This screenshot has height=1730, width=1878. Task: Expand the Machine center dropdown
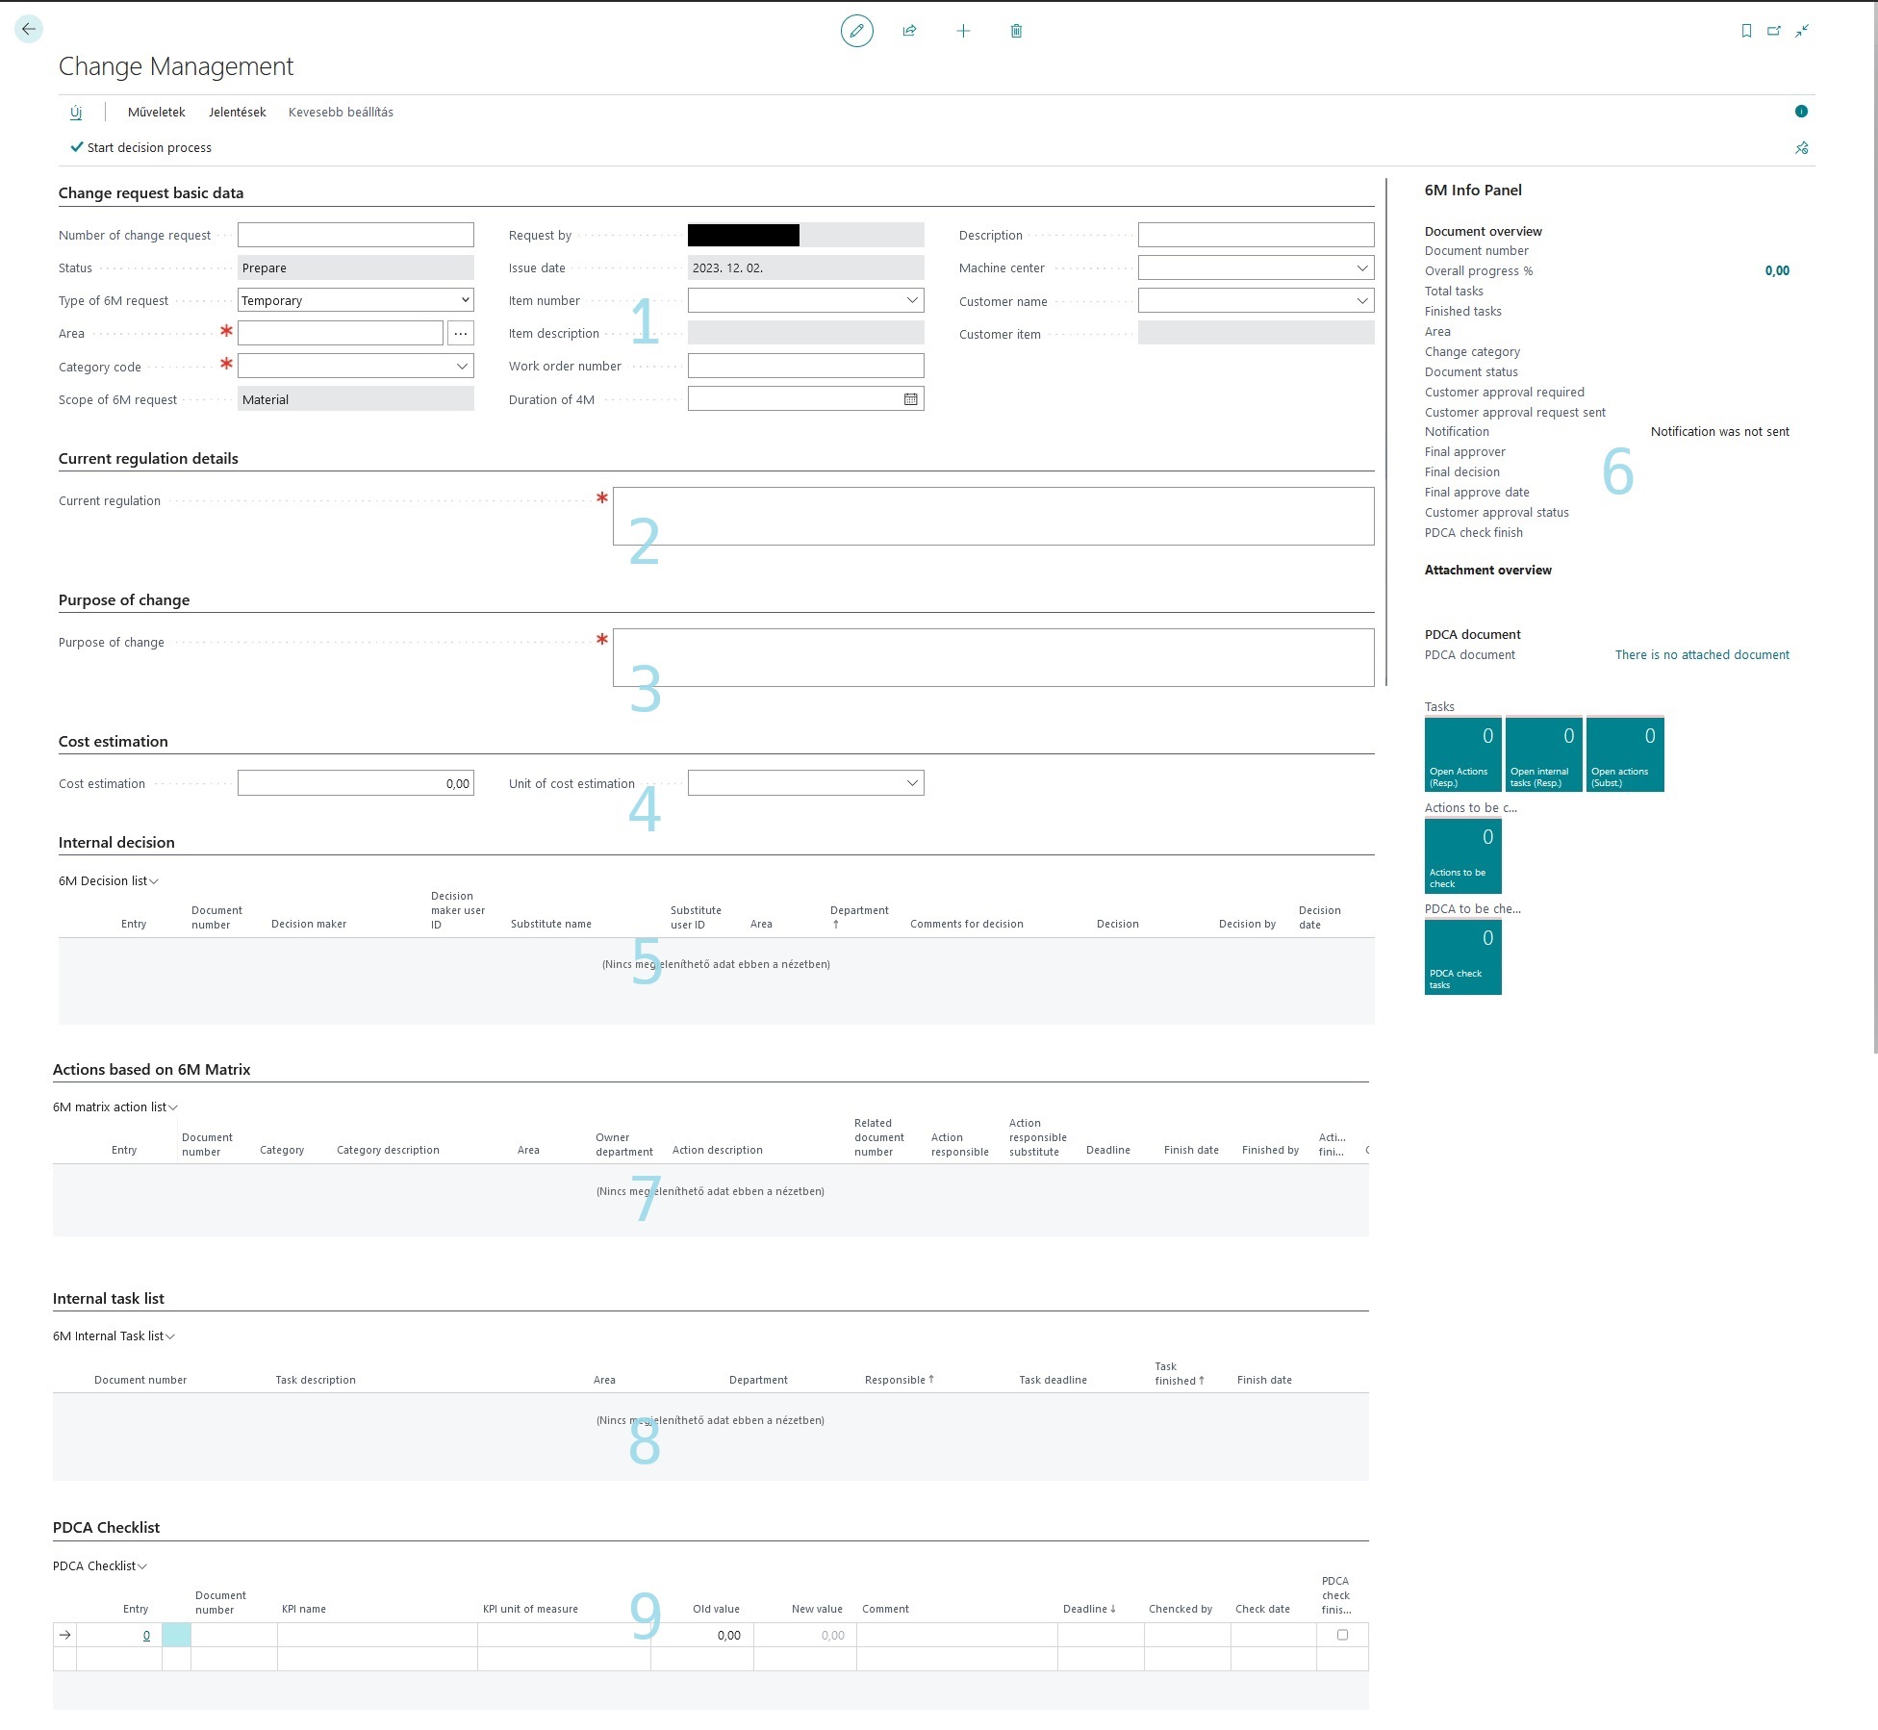[x=1361, y=268]
